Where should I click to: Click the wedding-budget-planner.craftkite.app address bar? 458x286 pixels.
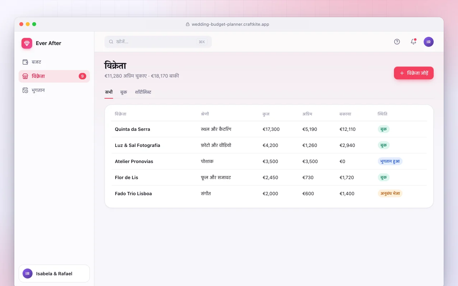coord(228,24)
